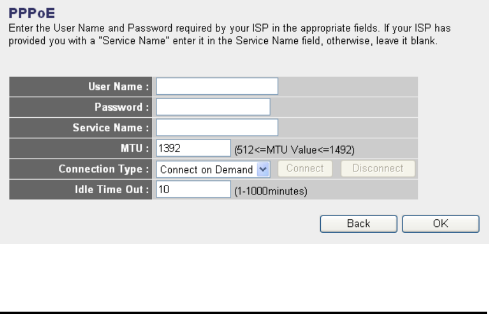Click the Idle Time Out field
The image size is (489, 314).
193,190
